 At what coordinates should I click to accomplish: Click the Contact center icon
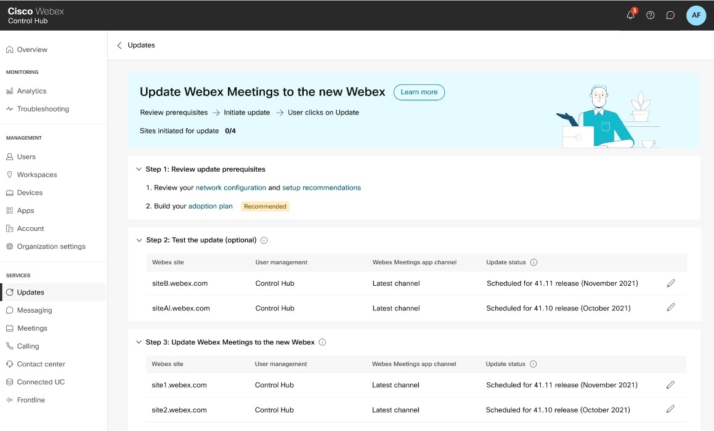[x=10, y=364]
